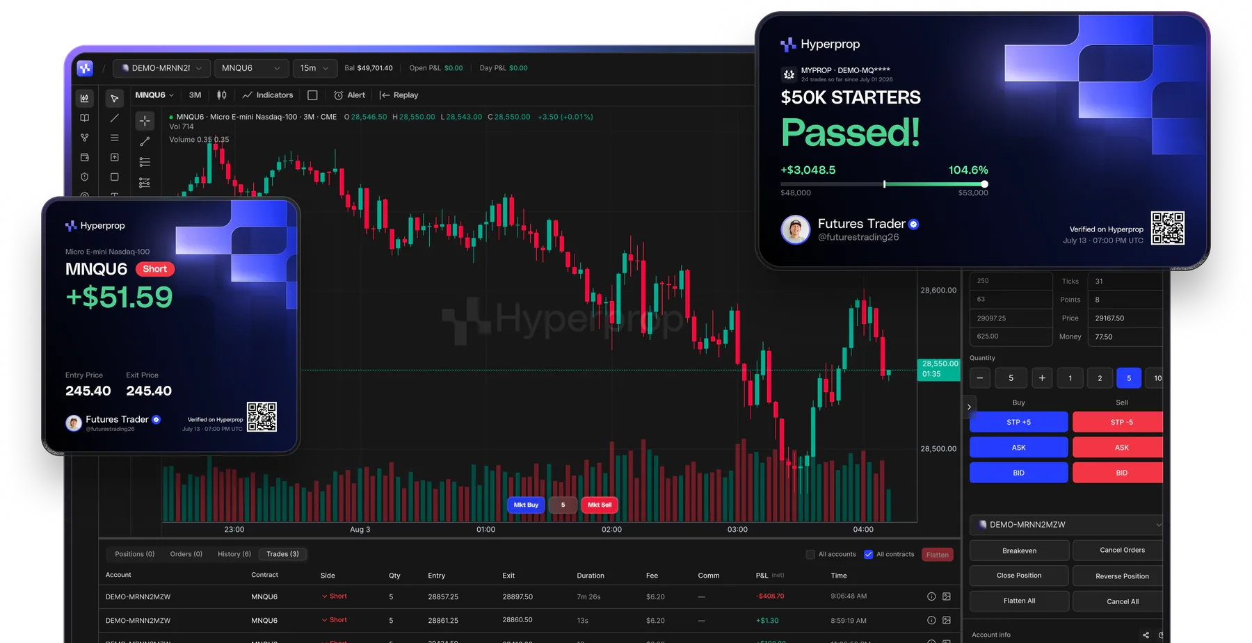This screenshot has height=643, width=1252.
Task: Open the chart Indicators menu
Action: [268, 95]
